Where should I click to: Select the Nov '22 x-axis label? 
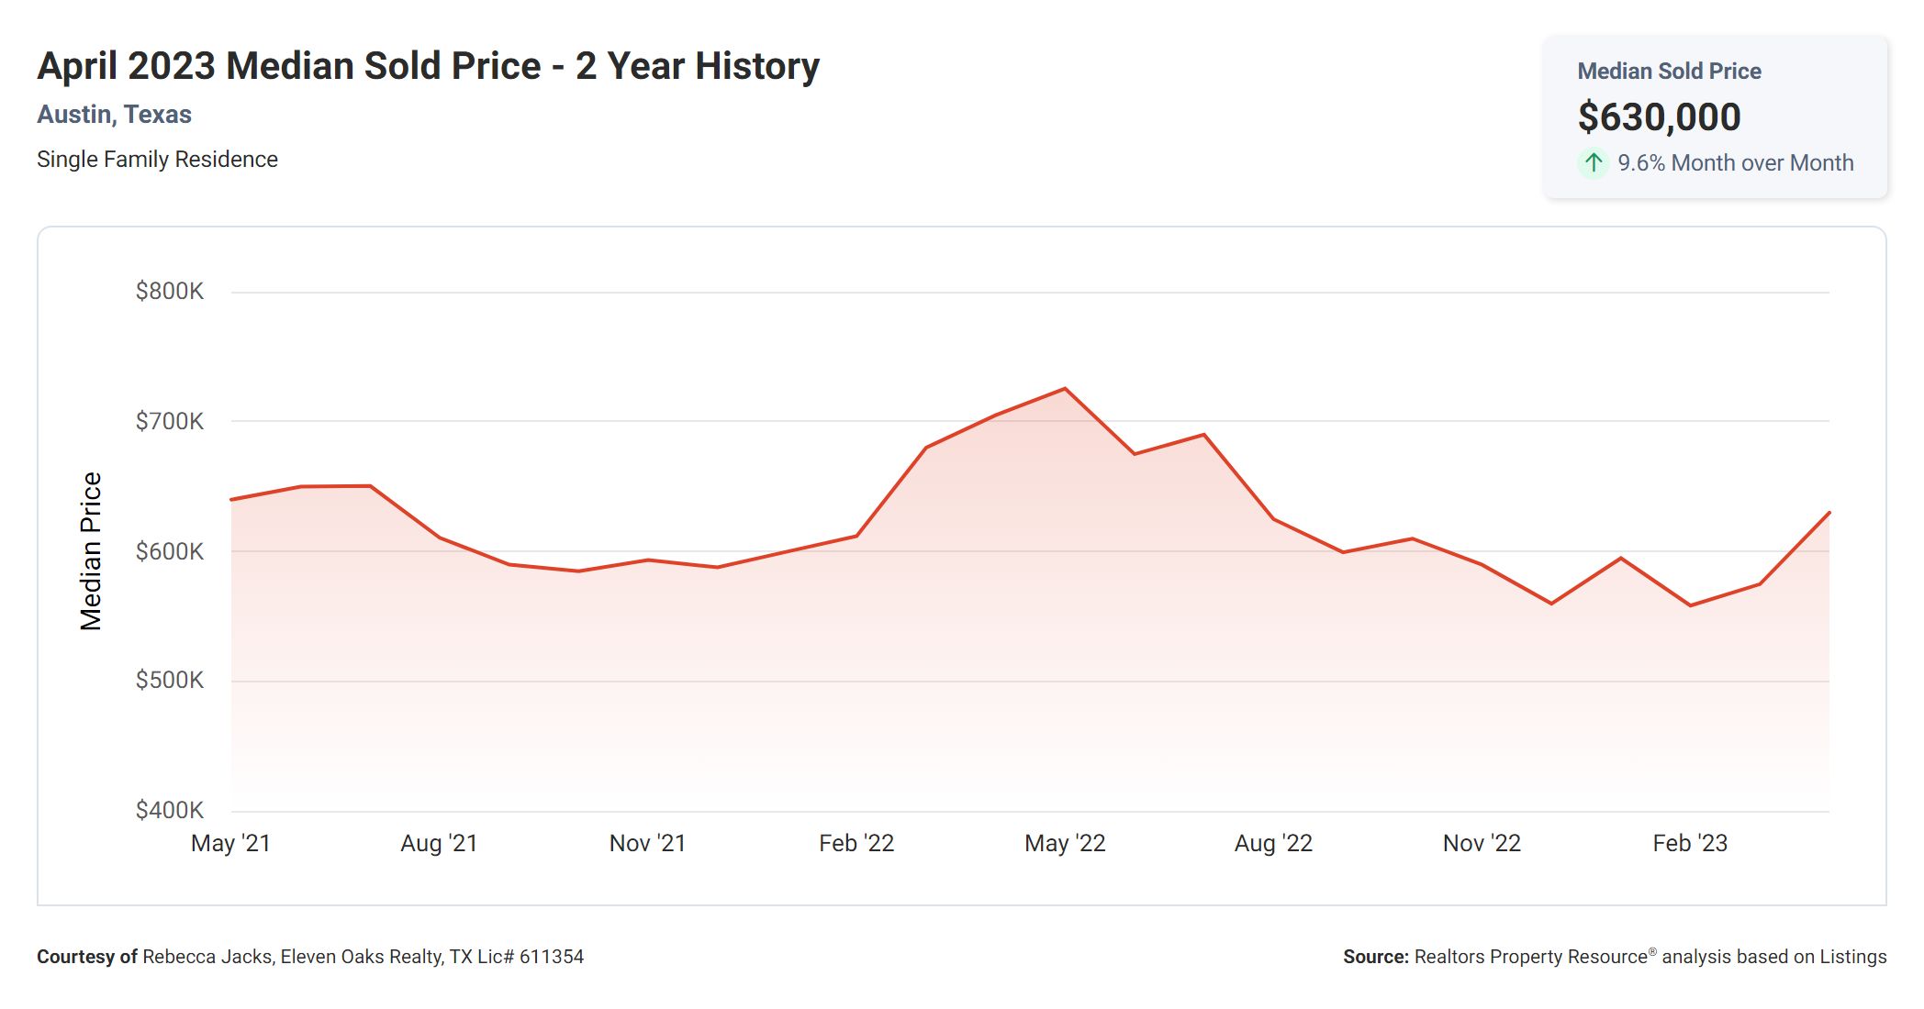(1482, 843)
